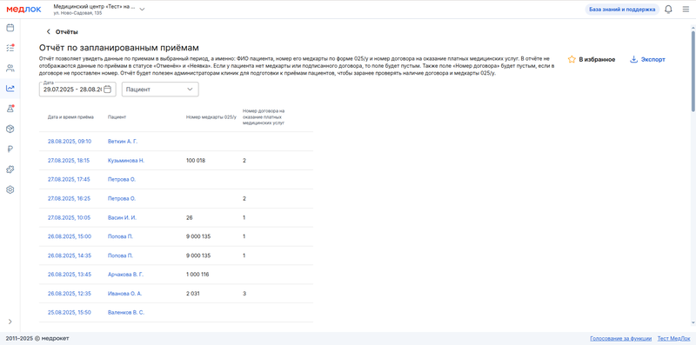Expand the clinic selector dropdown
The height and width of the screenshot is (345, 696).
pyautogui.click(x=142, y=10)
